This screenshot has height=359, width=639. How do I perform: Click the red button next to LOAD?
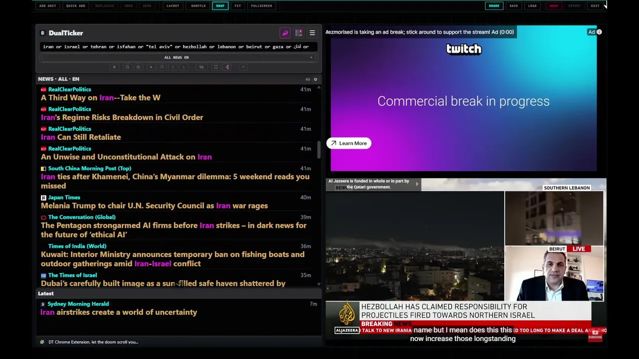[x=554, y=6]
